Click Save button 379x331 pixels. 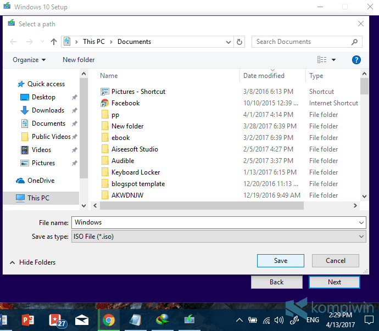click(281, 261)
